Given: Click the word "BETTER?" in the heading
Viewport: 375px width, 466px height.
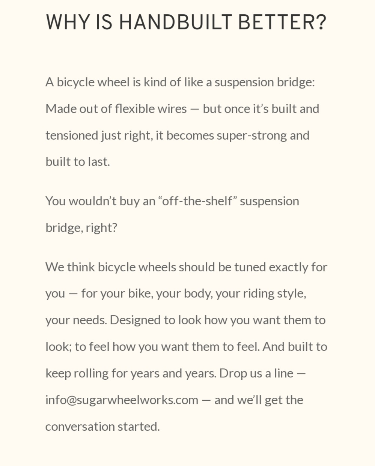Looking at the screenshot, I should click(282, 23).
